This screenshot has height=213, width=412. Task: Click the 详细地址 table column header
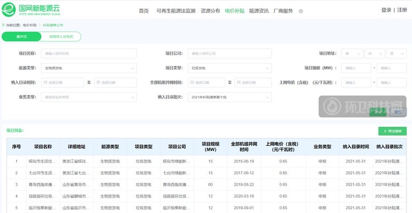tap(76, 147)
